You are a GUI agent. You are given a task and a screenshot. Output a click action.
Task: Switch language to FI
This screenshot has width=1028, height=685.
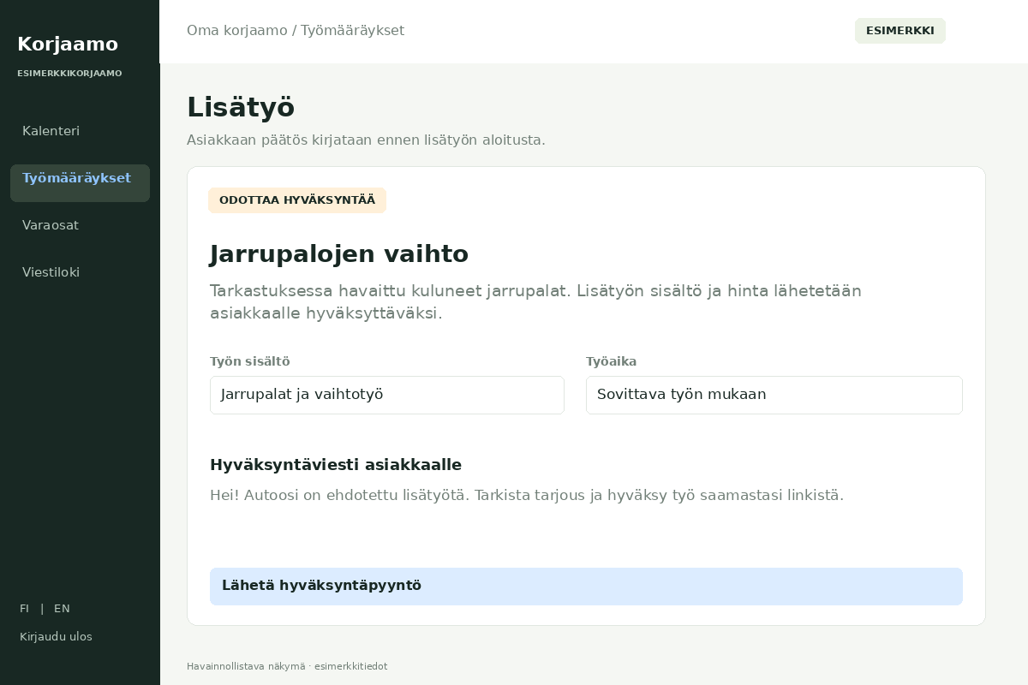pos(24,609)
